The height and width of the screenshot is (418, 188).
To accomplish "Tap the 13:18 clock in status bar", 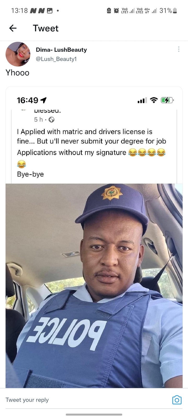I will (x=19, y=11).
